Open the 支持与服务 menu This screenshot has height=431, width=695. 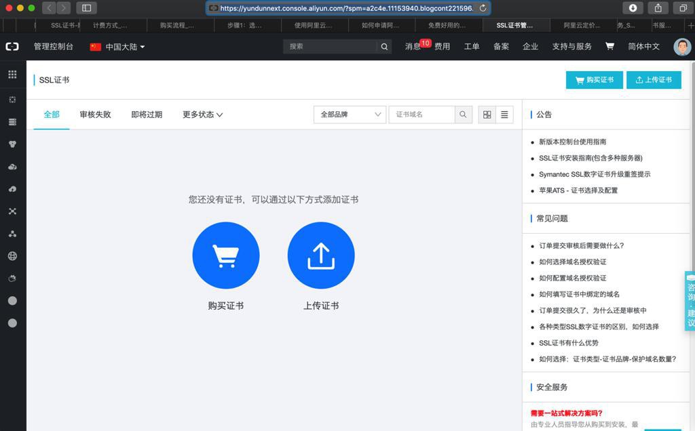coord(571,47)
